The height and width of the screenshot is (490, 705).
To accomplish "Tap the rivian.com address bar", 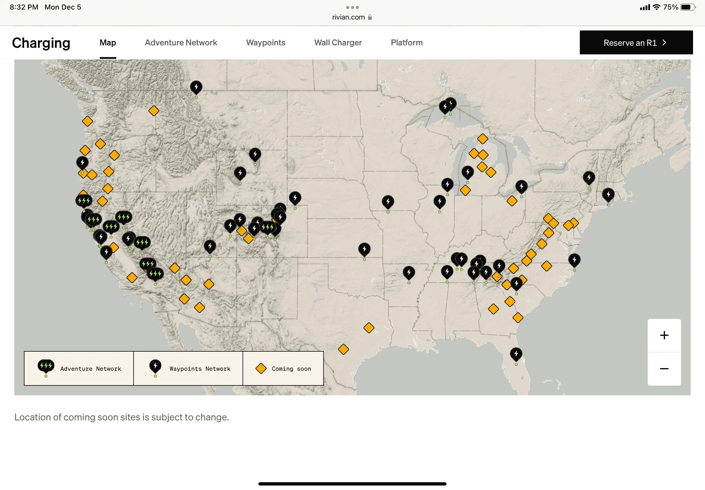I will 352,17.
